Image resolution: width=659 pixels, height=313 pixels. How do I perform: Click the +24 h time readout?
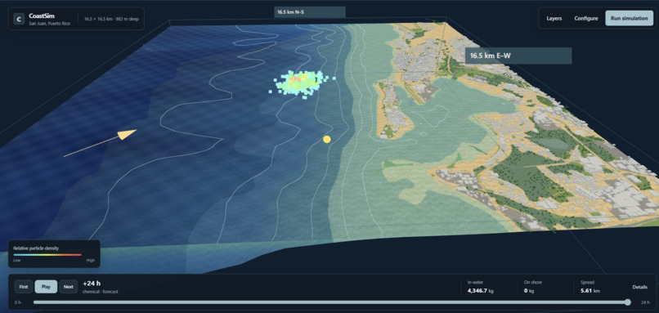pyautogui.click(x=92, y=284)
